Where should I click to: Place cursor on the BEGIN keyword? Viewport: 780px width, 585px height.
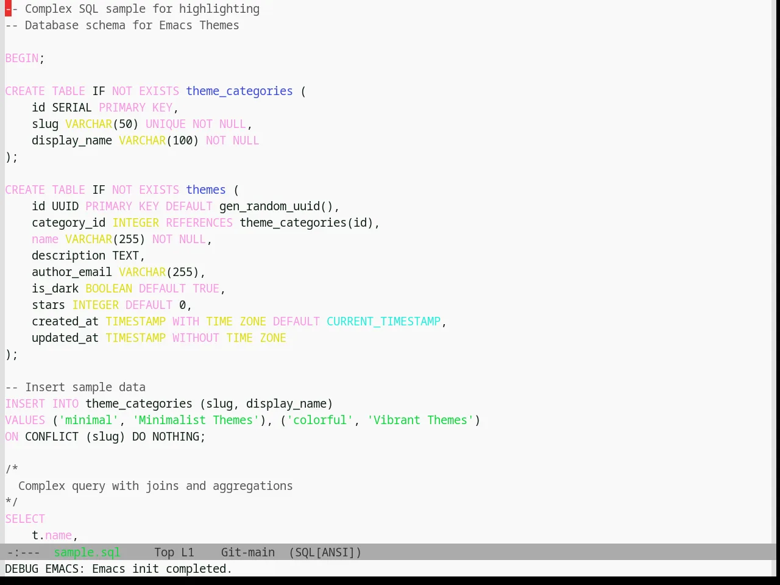22,58
